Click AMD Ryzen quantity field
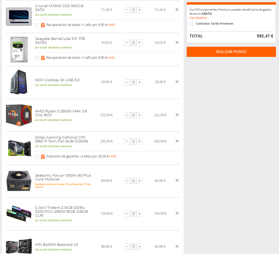Image resolution: width=279 pixels, height=254 pixels. pos(133,115)
